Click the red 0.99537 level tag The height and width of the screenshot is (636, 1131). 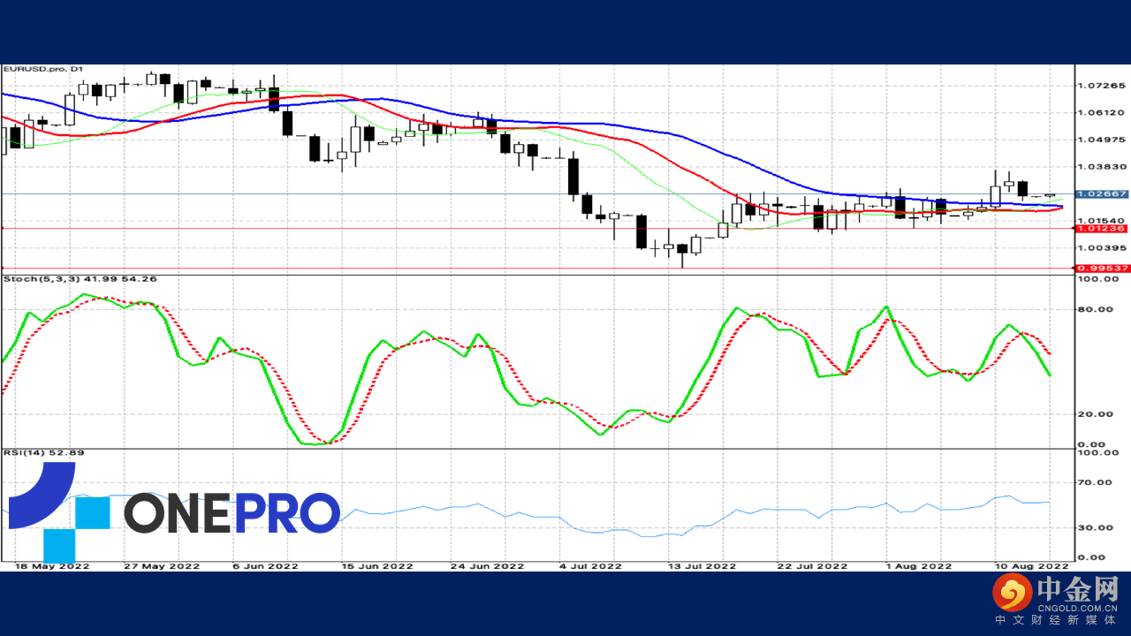pyautogui.click(x=1101, y=268)
